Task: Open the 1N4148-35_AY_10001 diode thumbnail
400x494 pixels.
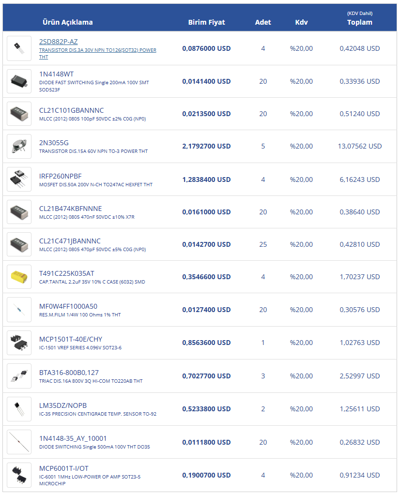Action: [x=19, y=442]
